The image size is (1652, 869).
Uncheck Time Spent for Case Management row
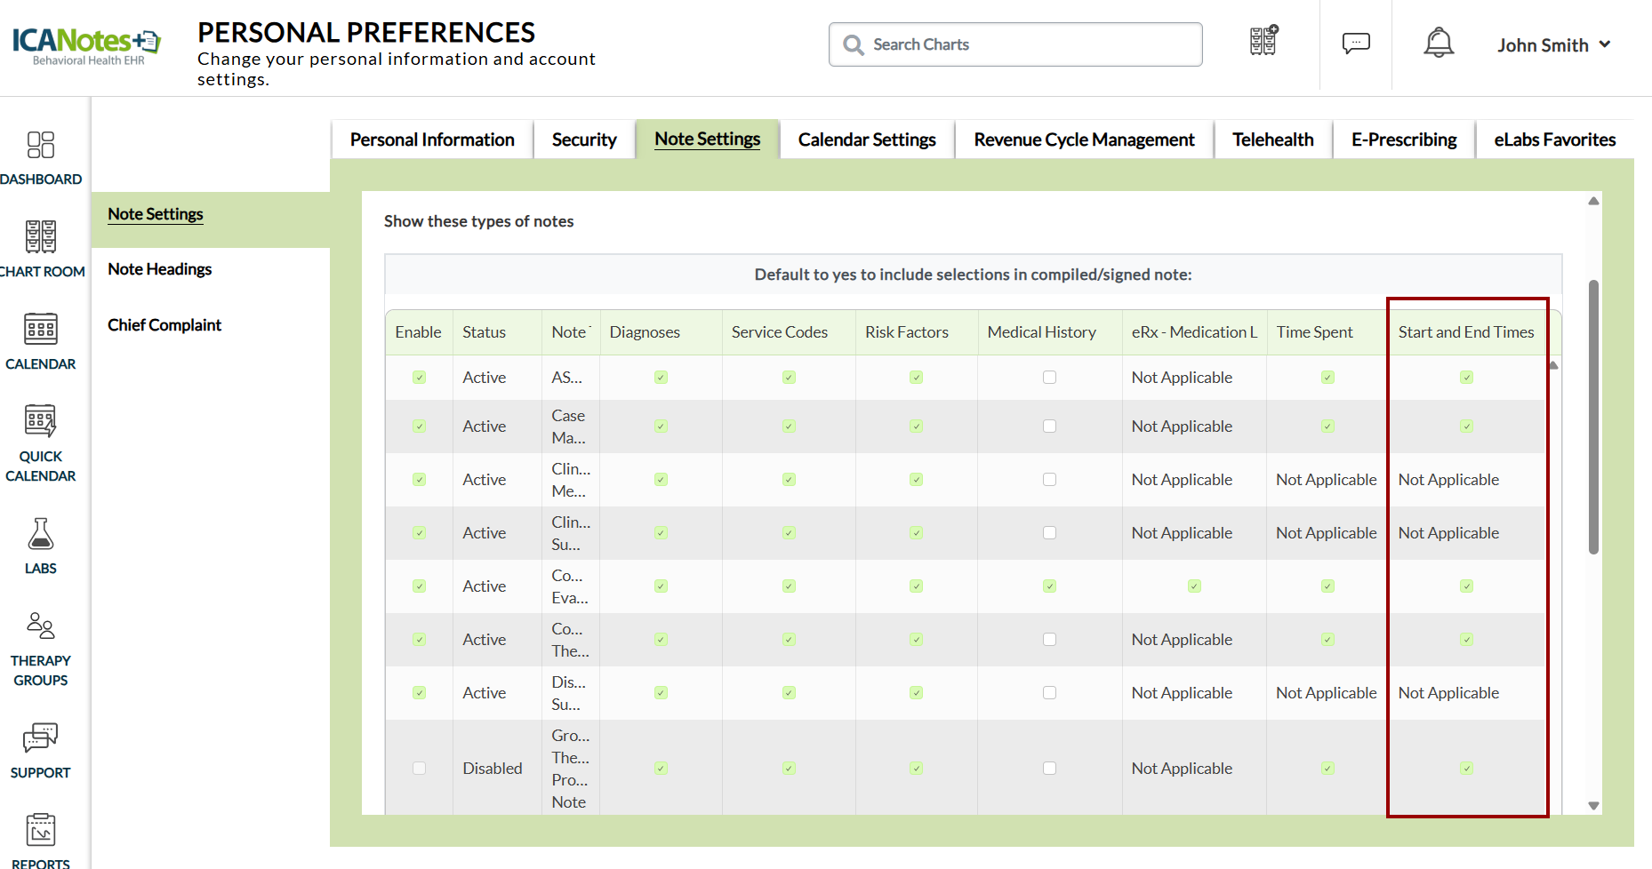[x=1327, y=426]
